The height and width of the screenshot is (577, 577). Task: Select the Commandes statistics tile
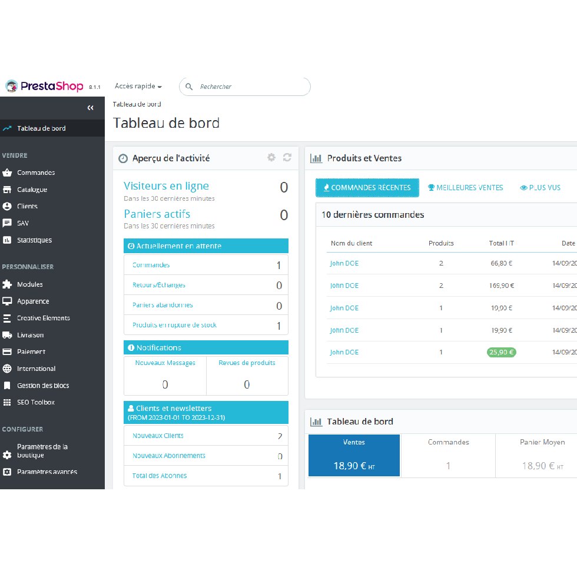pos(448,456)
